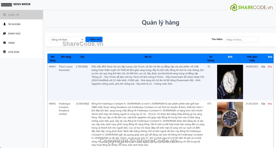Open the Hàng briefcase icon in sidebar
Viewport: 276px width, 148px height.
point(4,43)
